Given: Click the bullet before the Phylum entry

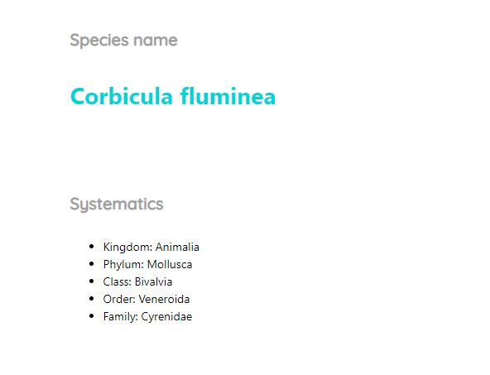Looking at the screenshot, I should coord(91,264).
